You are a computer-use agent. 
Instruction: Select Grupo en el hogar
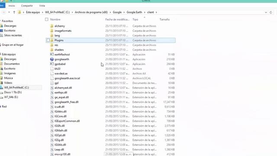[13, 45]
